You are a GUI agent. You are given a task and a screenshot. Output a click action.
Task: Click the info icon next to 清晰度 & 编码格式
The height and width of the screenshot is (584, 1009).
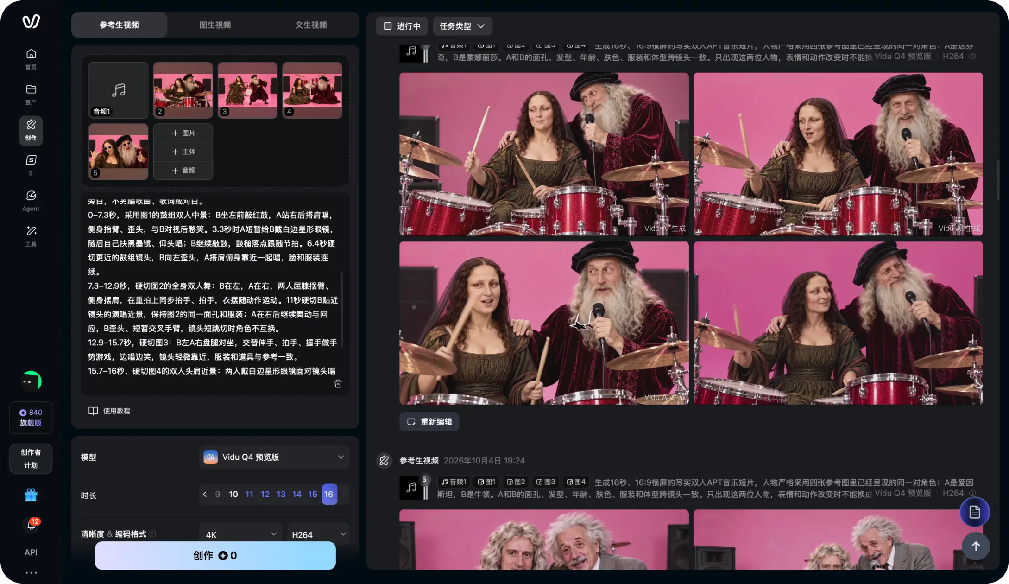(x=152, y=534)
